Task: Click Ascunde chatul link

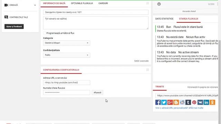Action: point(189,11)
